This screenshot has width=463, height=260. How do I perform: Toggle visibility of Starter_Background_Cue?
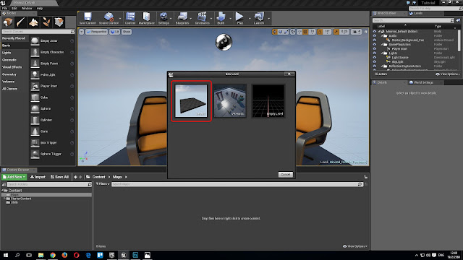coord(375,40)
